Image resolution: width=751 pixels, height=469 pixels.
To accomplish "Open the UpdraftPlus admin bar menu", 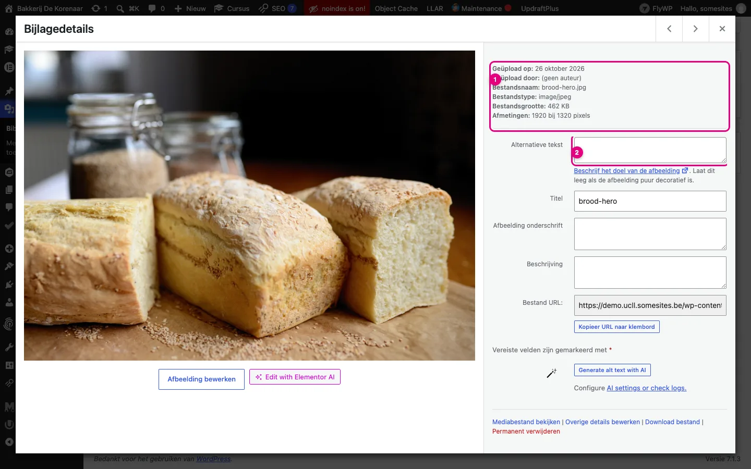I will (540, 8).
